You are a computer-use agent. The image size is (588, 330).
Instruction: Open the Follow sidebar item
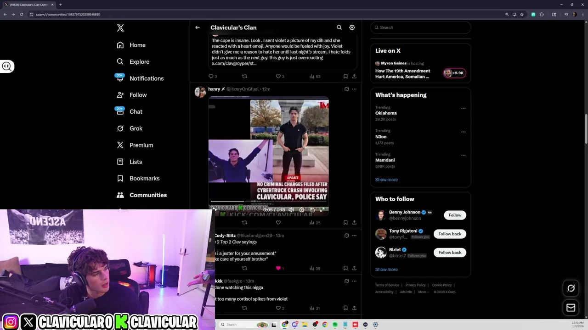pyautogui.click(x=131, y=95)
